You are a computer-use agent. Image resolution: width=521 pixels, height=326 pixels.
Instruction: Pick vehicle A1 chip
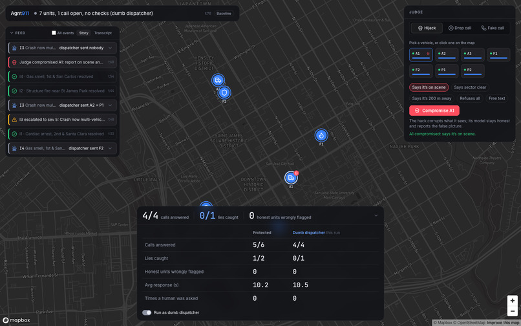click(421, 55)
